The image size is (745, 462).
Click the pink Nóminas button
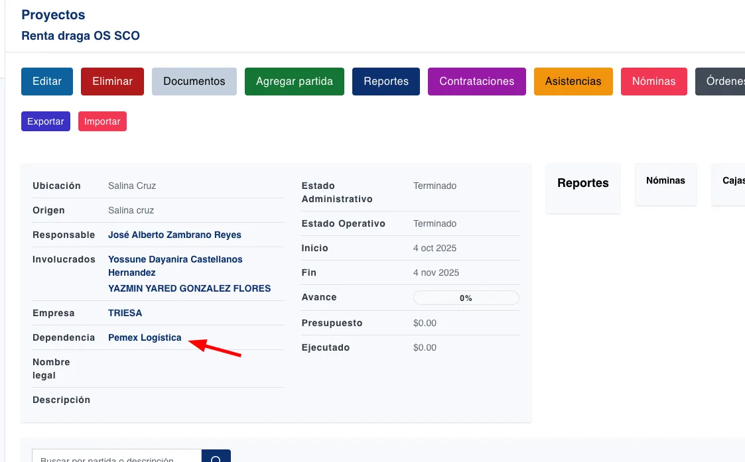click(653, 82)
